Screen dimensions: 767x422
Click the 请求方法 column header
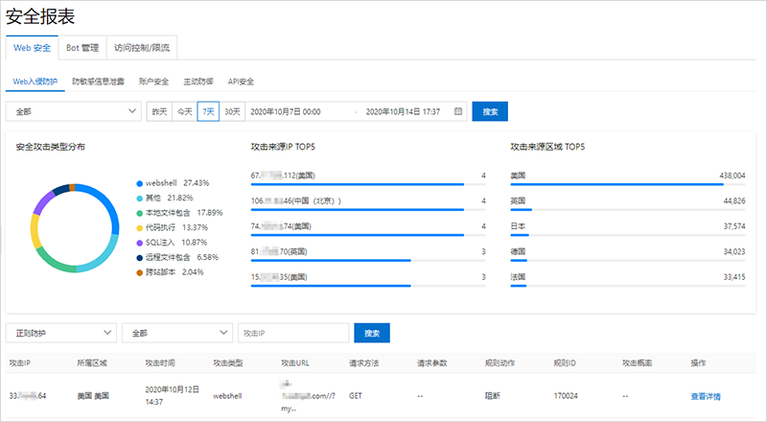point(364,363)
